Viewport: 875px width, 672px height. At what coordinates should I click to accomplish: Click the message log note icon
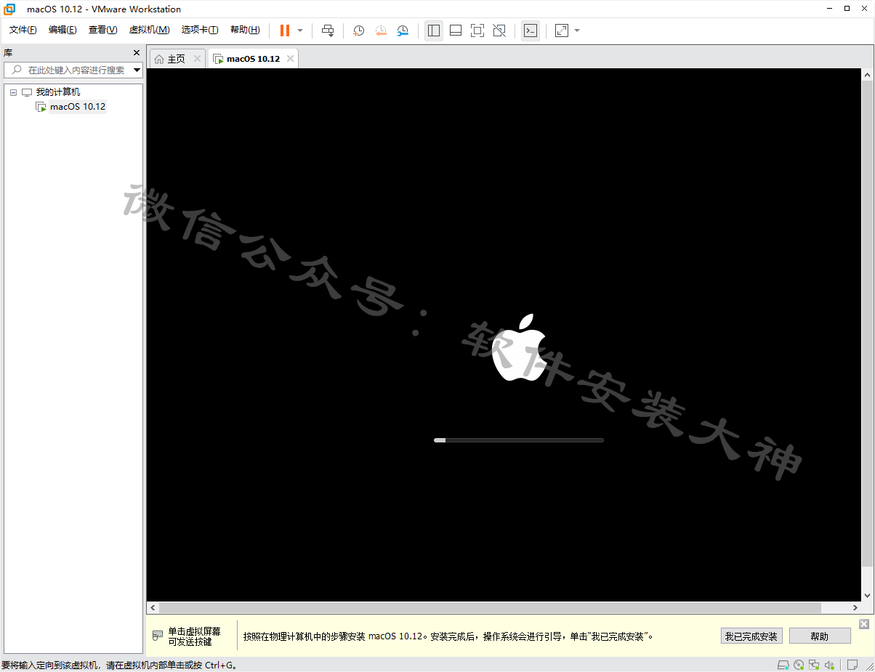pyautogui.click(x=853, y=665)
